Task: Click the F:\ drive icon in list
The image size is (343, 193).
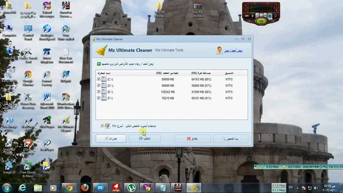Action: tap(104, 98)
